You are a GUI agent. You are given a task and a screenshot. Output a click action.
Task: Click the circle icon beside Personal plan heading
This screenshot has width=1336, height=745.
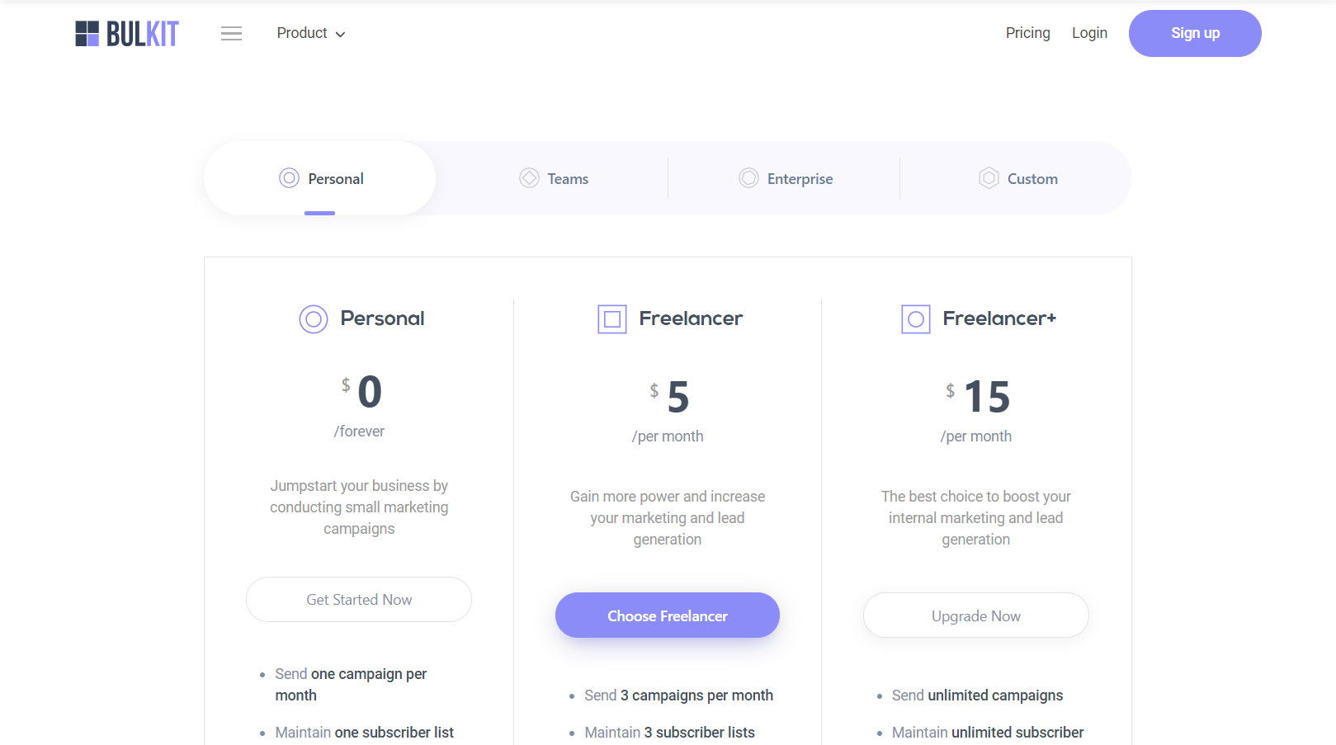coord(314,319)
